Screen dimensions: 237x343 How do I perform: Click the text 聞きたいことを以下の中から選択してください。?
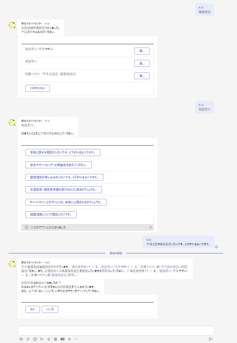coord(48,133)
